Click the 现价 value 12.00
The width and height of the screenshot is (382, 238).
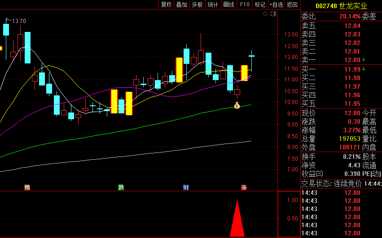point(352,113)
